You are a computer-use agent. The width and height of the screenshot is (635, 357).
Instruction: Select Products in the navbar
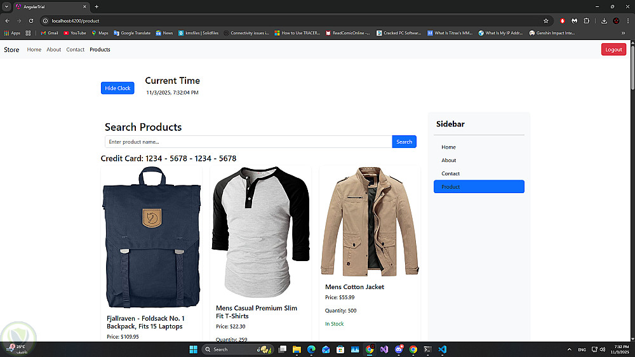pos(100,50)
